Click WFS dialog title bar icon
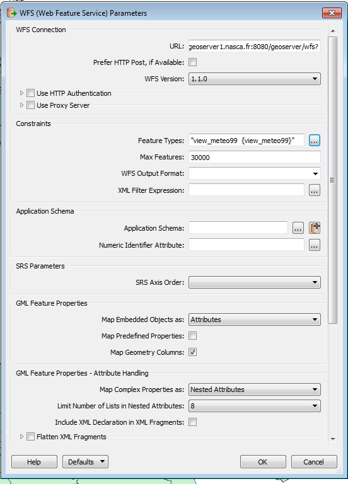Screen dimensions: 348x484 tap(12, 13)
